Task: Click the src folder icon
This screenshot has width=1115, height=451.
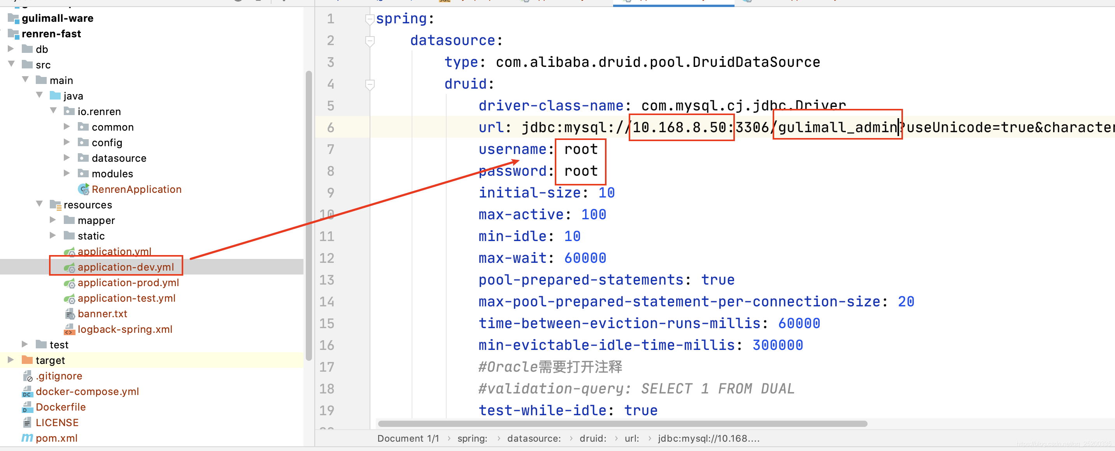Action: 27,65
